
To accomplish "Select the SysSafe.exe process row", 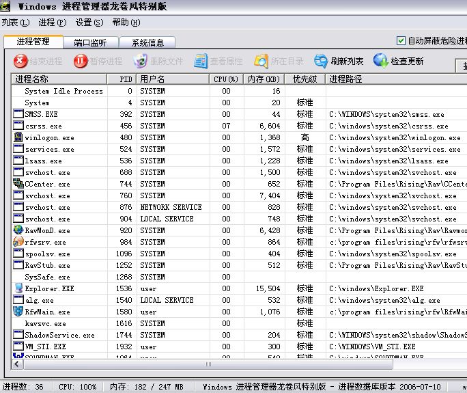I will [x=239, y=277].
